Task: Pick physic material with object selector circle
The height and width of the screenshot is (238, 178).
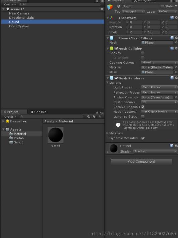Action: pos(176,67)
